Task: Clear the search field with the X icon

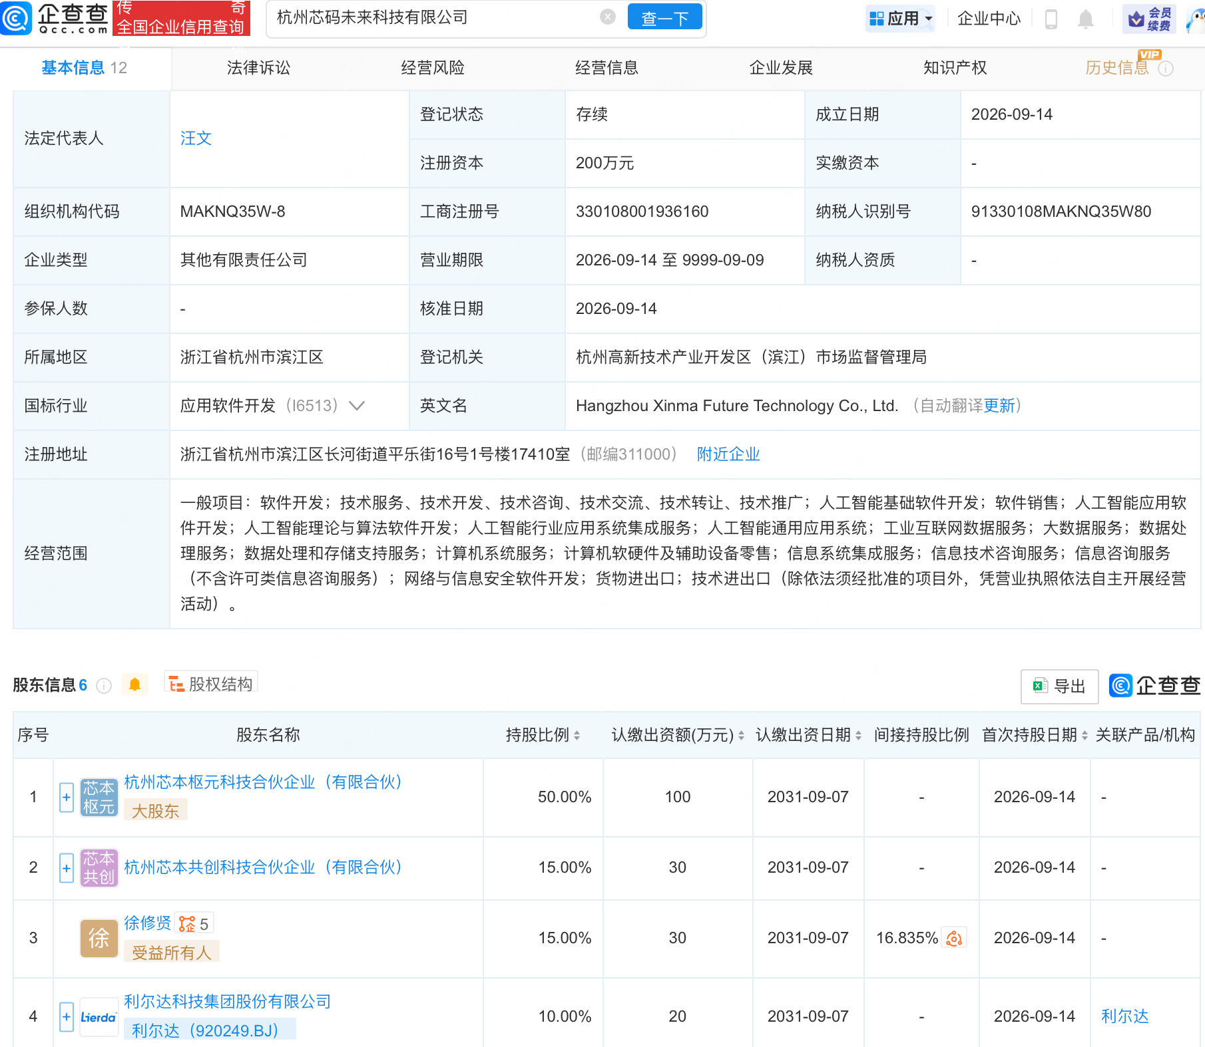Action: [x=607, y=17]
